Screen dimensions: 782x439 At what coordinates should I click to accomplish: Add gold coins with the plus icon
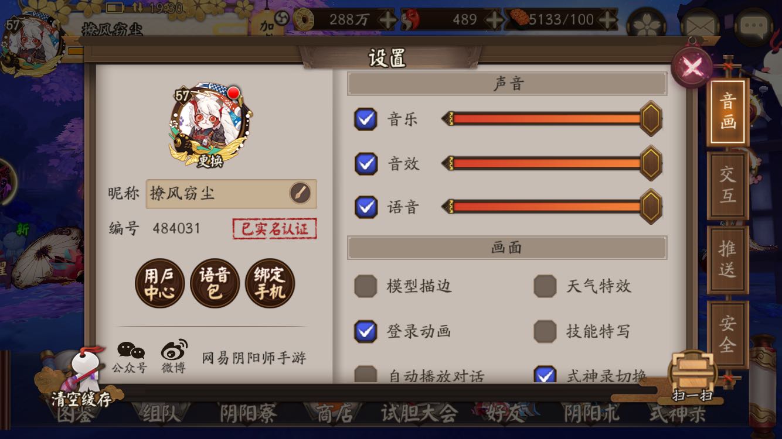[387, 19]
